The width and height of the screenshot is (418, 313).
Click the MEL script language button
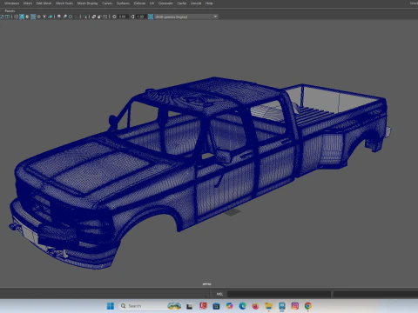coord(219,294)
